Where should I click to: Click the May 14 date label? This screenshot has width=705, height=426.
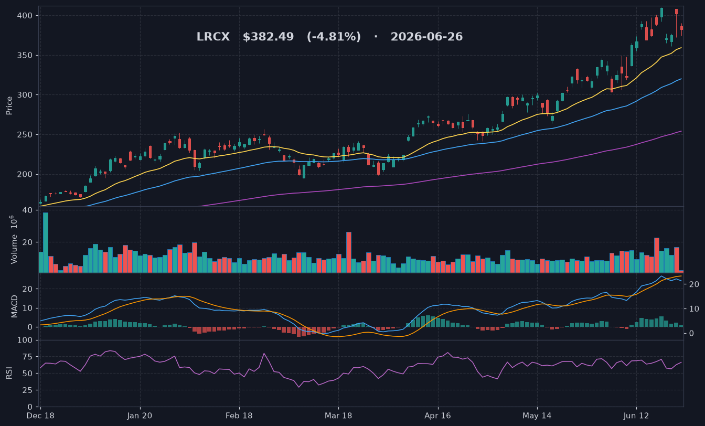point(537,416)
